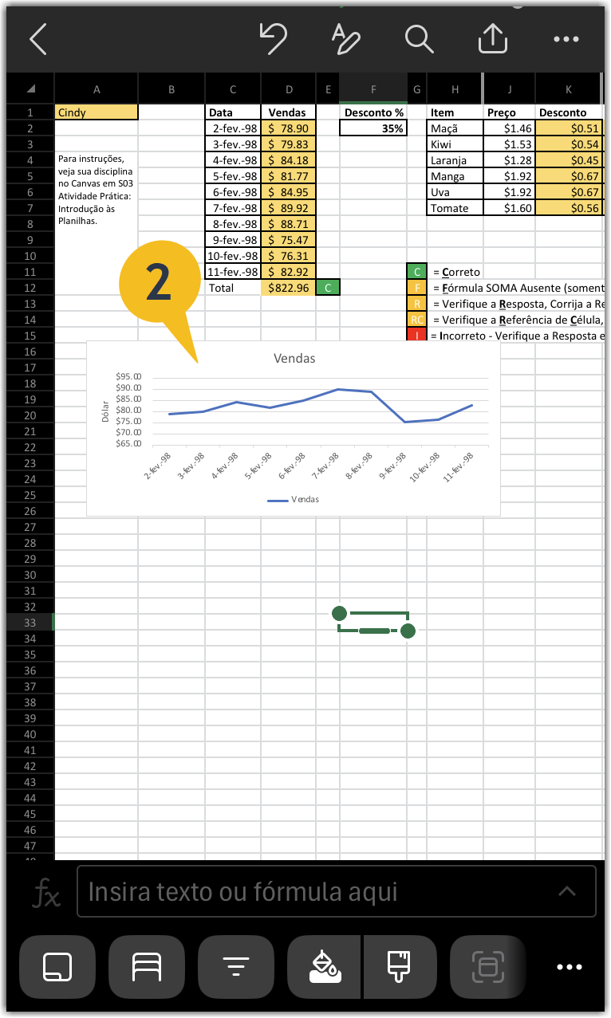Select the Maçã item cell

455,128
